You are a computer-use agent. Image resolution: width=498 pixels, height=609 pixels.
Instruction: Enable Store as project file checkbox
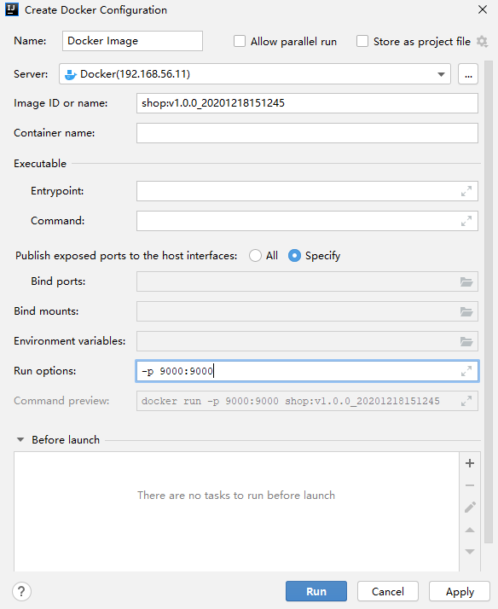(362, 41)
